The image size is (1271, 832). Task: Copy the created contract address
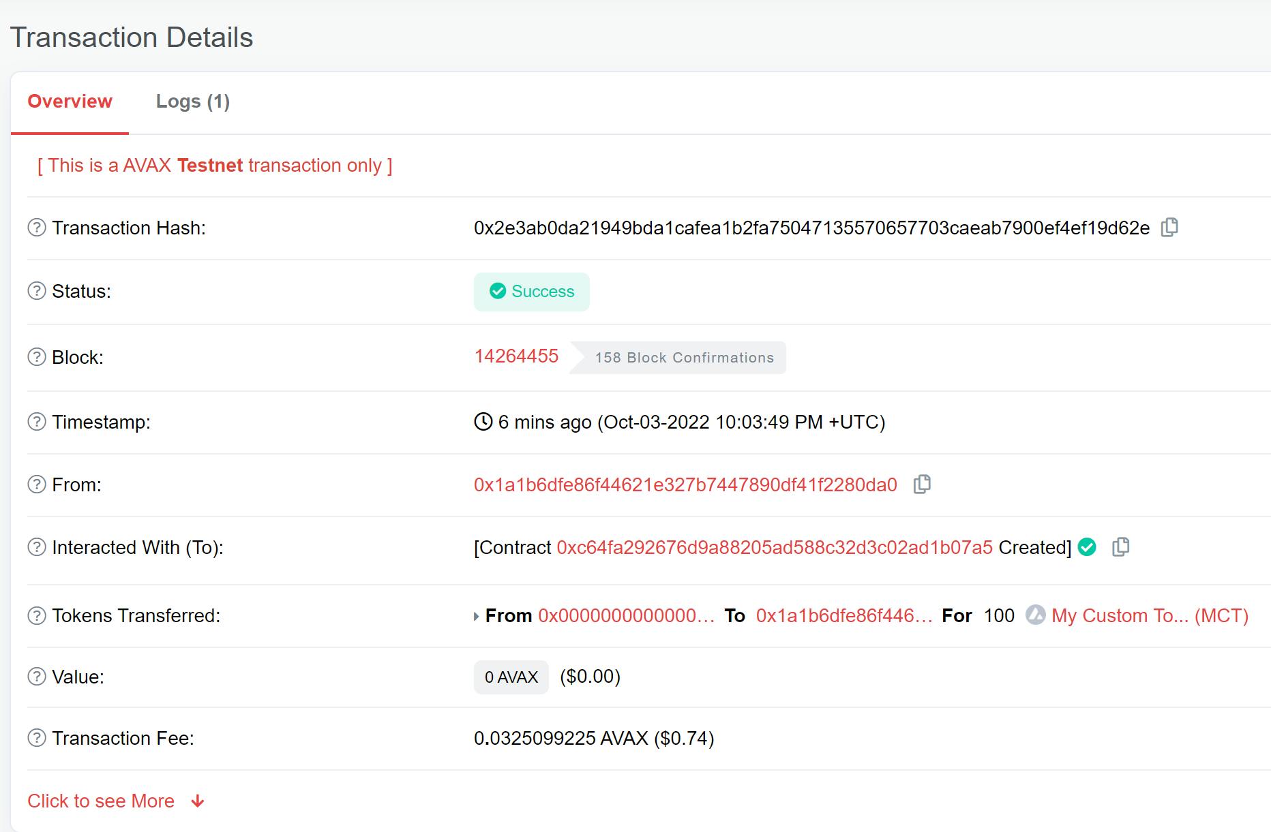(x=1122, y=547)
